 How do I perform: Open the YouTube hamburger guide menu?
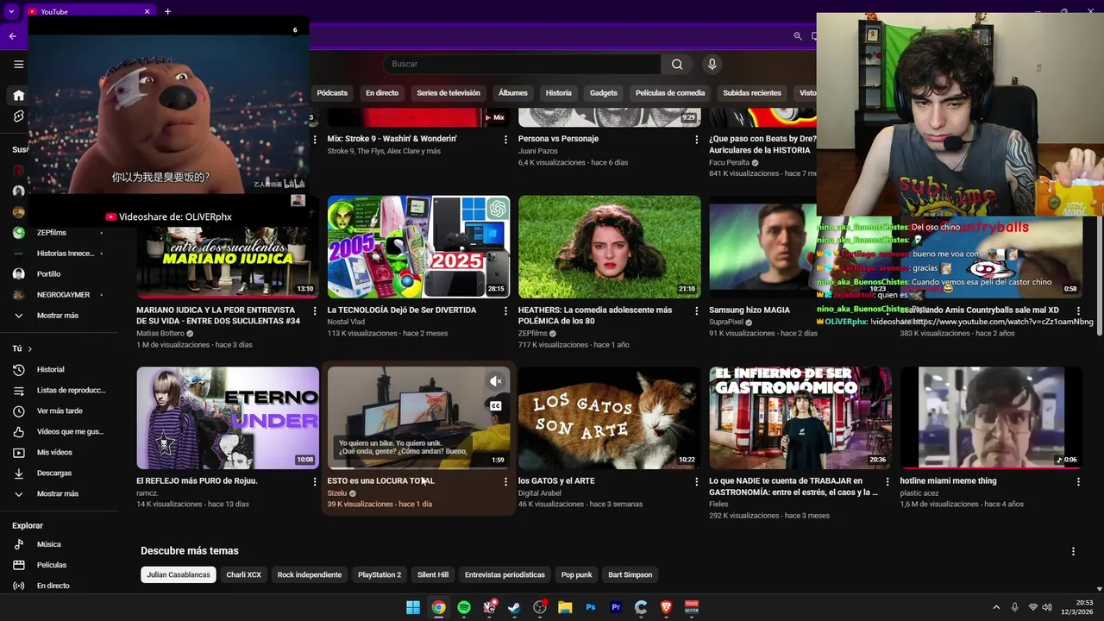(18, 64)
